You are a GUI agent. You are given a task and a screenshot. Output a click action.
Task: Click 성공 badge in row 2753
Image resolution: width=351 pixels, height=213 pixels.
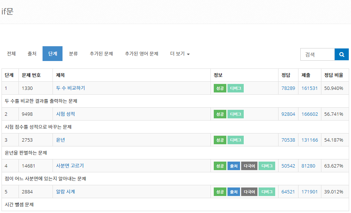coord(220,140)
